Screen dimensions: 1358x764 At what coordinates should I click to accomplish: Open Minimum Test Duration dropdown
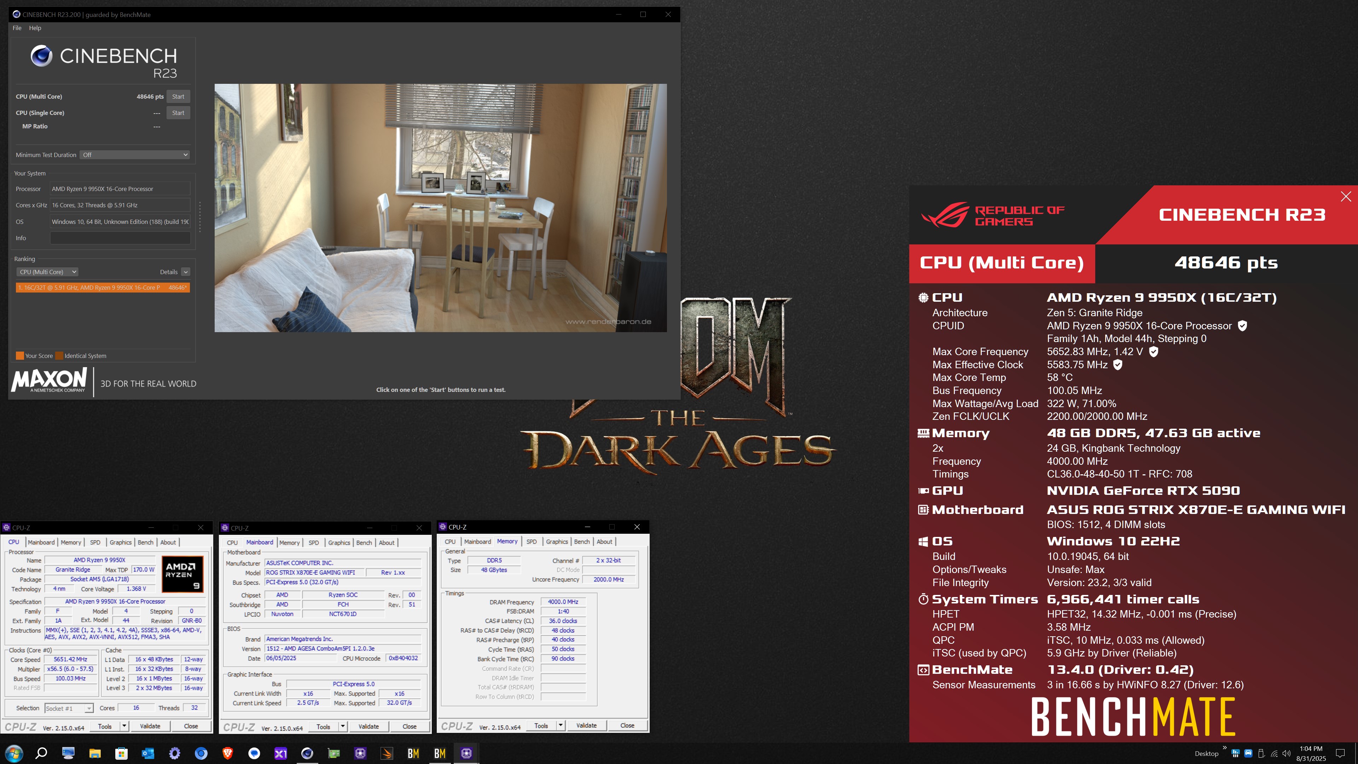(x=135, y=155)
